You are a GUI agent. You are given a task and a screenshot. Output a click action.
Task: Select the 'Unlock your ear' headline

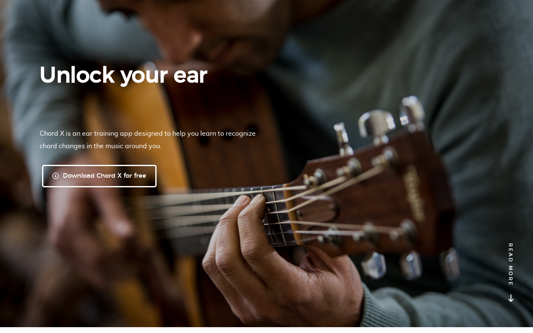[123, 75]
